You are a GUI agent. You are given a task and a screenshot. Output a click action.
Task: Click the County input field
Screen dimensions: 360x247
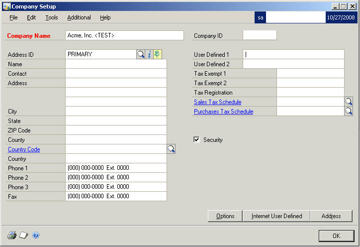pyautogui.click(x=116, y=139)
